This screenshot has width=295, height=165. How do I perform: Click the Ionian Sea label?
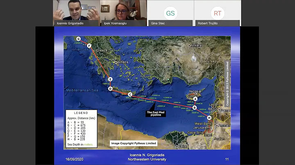click(80, 49)
